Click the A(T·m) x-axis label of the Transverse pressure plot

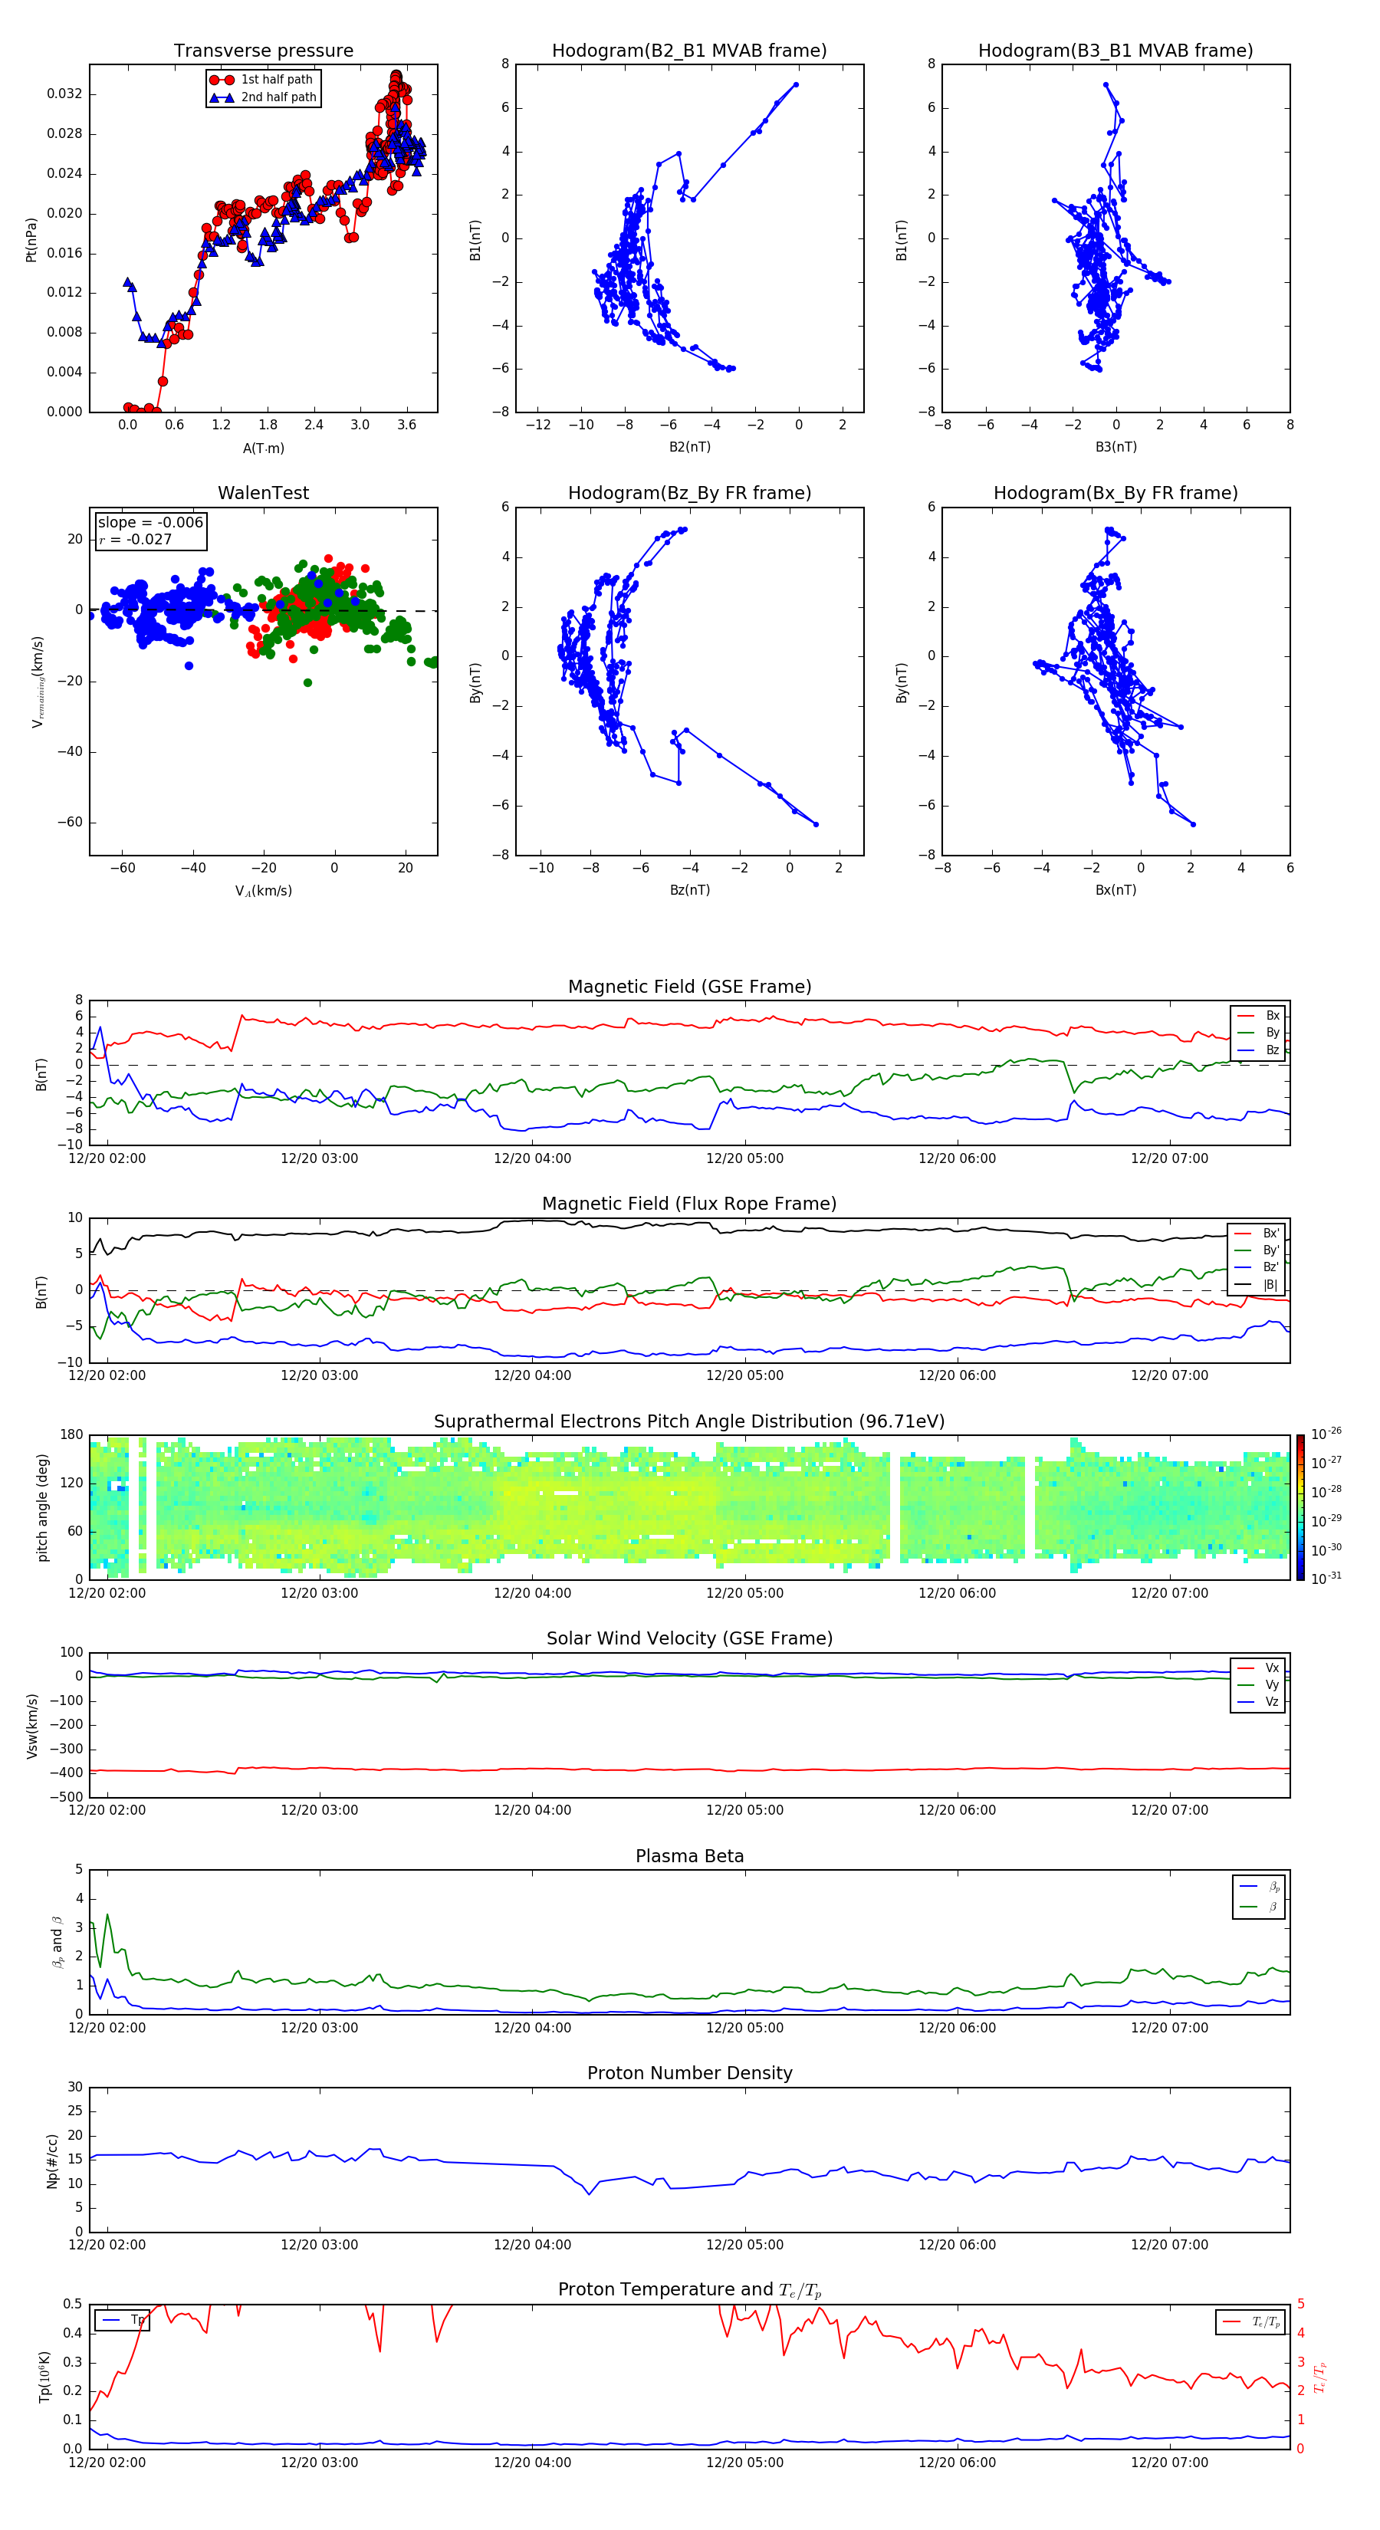click(263, 448)
